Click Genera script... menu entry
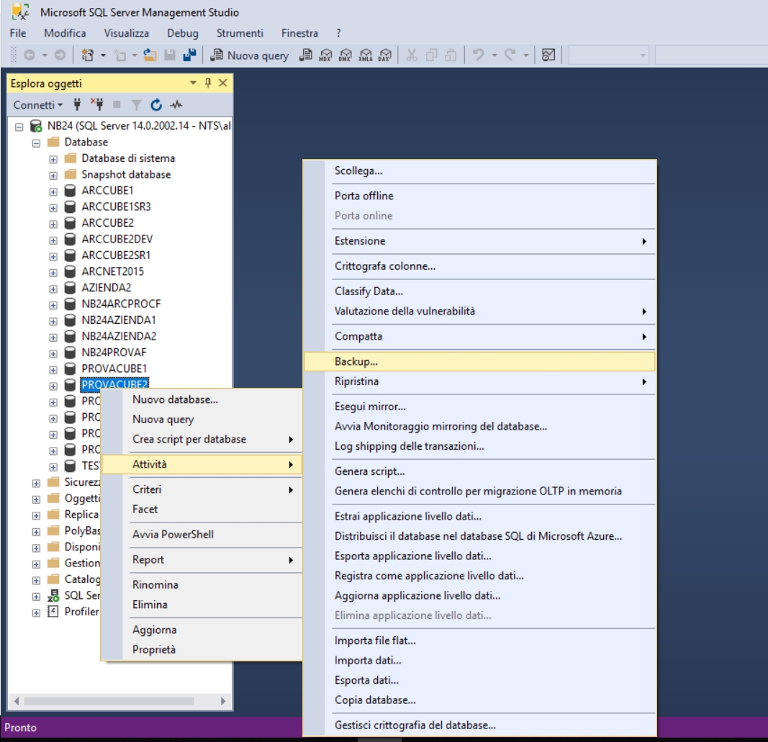Image resolution: width=768 pixels, height=742 pixels. (370, 471)
